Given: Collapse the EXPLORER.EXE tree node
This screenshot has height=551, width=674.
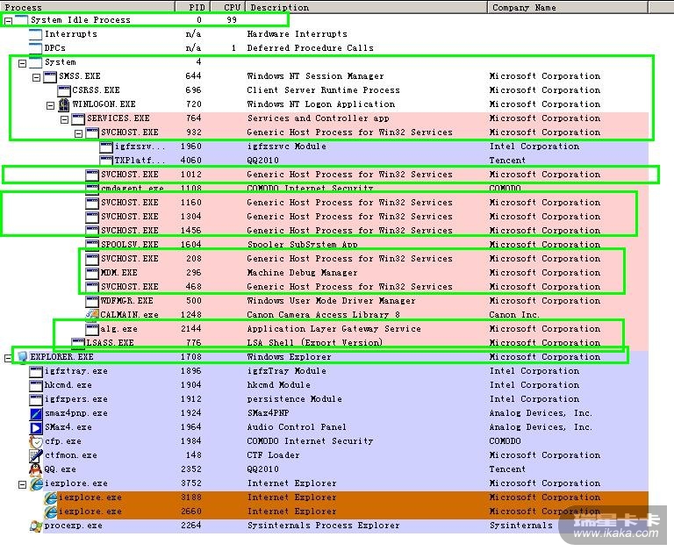Looking at the screenshot, I should 8,358.
